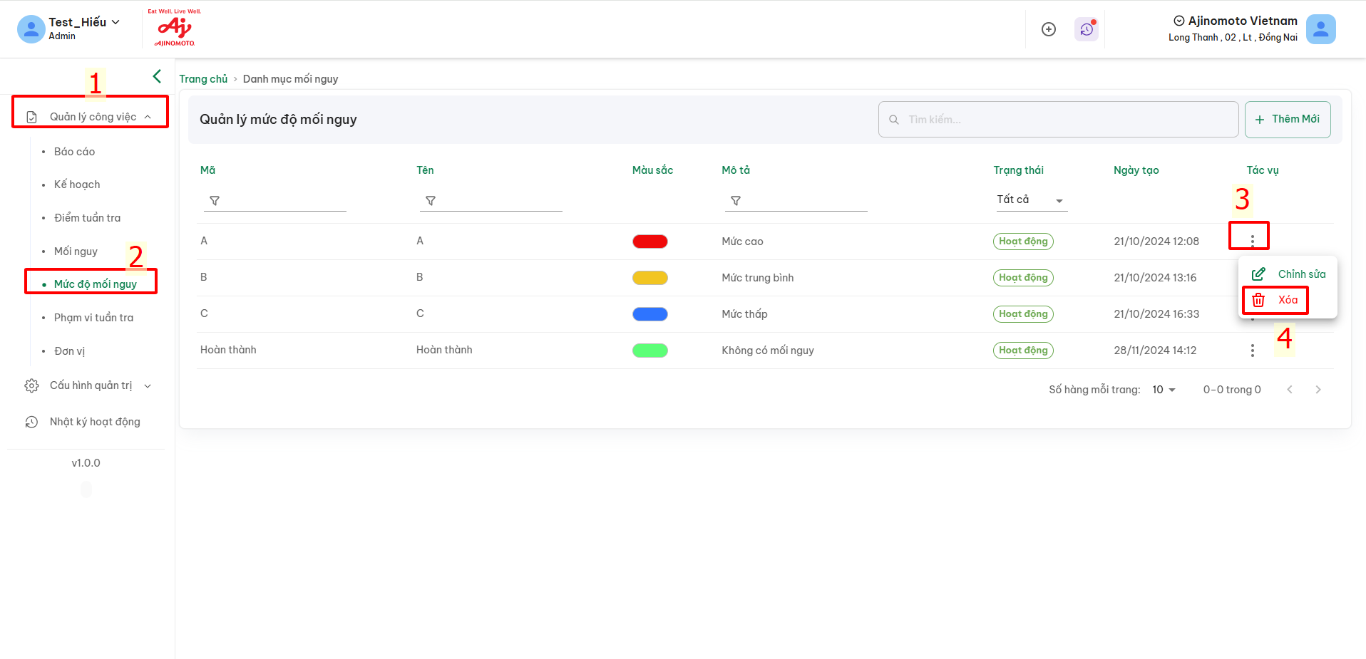1366x659 pixels.
Task: Click the Test_Hiếu profile avatar
Action: coord(31,29)
